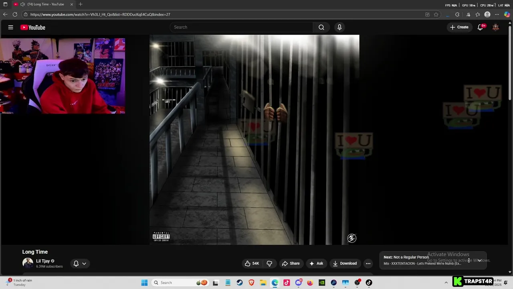Open browser settings and more ellipsis
The width and height of the screenshot is (513, 289).
tap(497, 14)
